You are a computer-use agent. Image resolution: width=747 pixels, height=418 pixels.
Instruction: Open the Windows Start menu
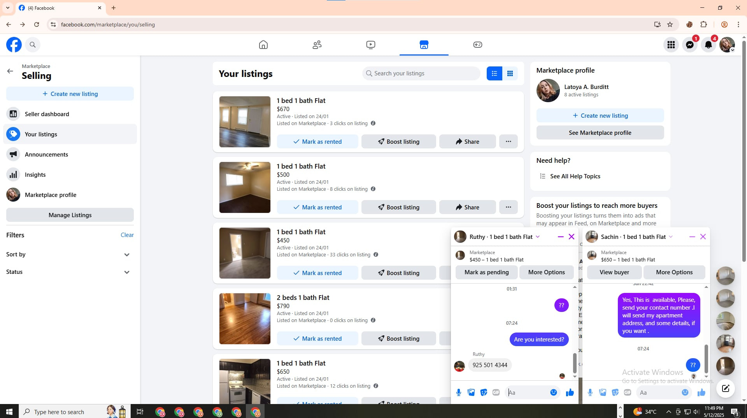tap(9, 412)
